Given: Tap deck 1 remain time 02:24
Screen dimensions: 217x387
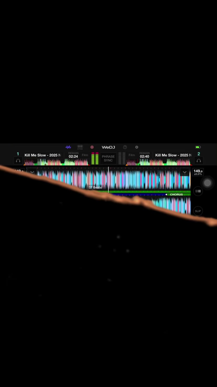Looking at the screenshot, I should 73,156.
